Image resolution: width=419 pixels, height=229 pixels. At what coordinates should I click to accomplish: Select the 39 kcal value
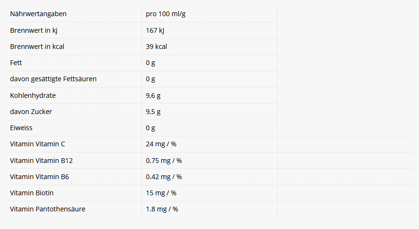pyautogui.click(x=156, y=47)
